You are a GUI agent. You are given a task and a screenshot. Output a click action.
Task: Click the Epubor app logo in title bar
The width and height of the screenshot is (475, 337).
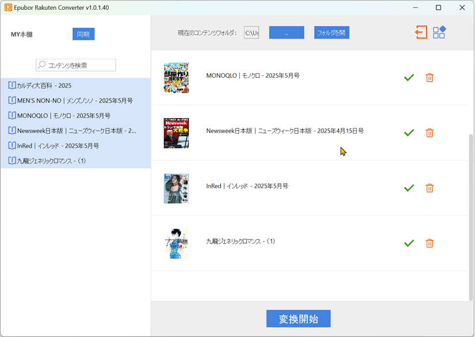[8, 7]
